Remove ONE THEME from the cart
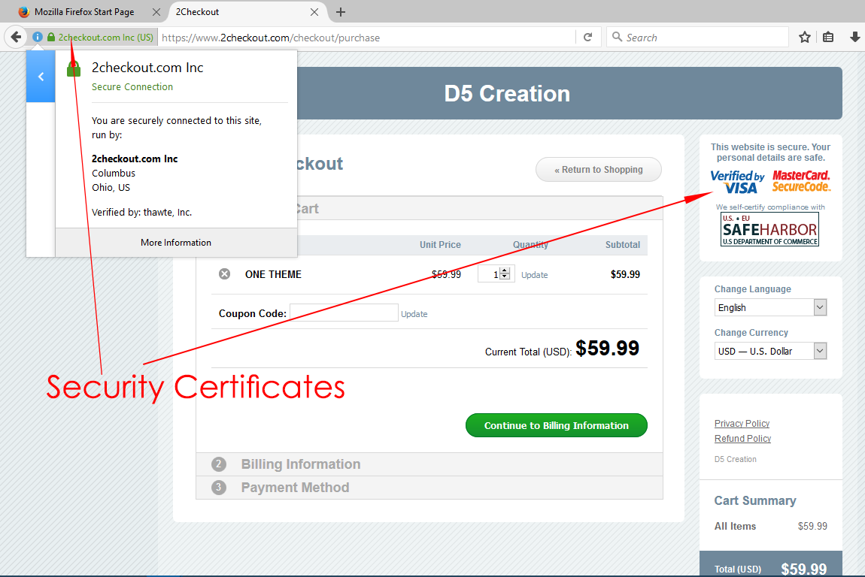 click(x=225, y=274)
